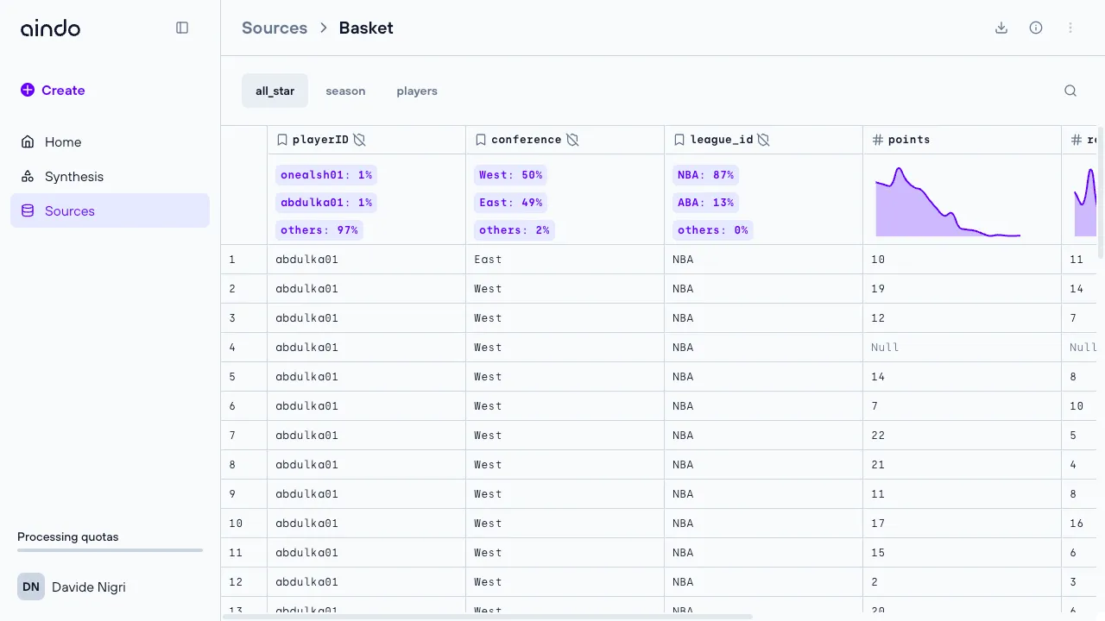Open the players tab

417,91
